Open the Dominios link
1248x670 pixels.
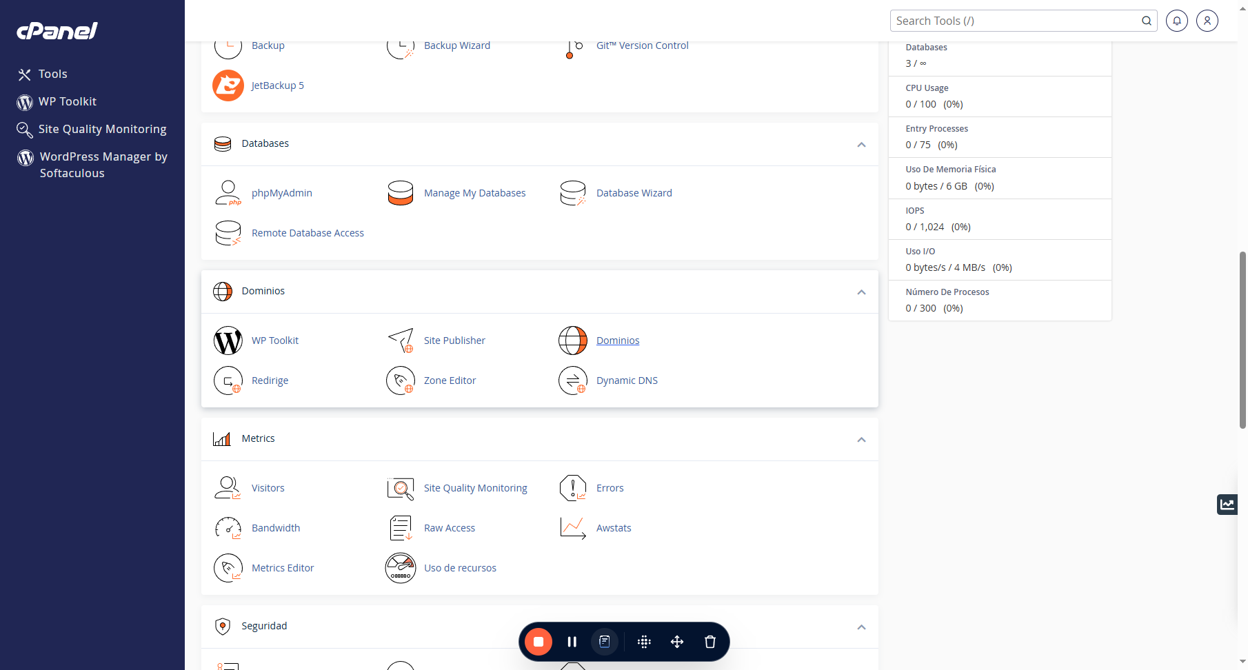tap(618, 341)
